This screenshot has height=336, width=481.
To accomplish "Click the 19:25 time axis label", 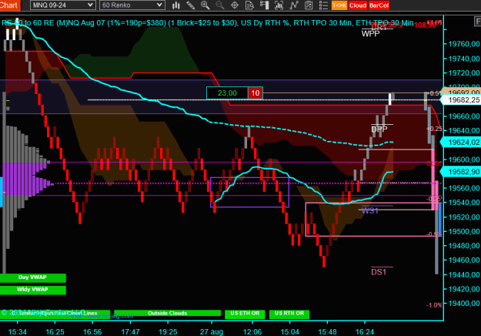I will click(168, 331).
